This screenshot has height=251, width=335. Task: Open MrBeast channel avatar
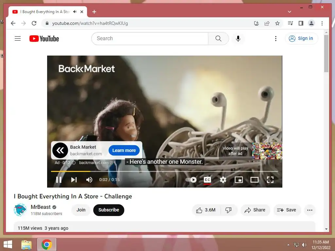(x=20, y=210)
